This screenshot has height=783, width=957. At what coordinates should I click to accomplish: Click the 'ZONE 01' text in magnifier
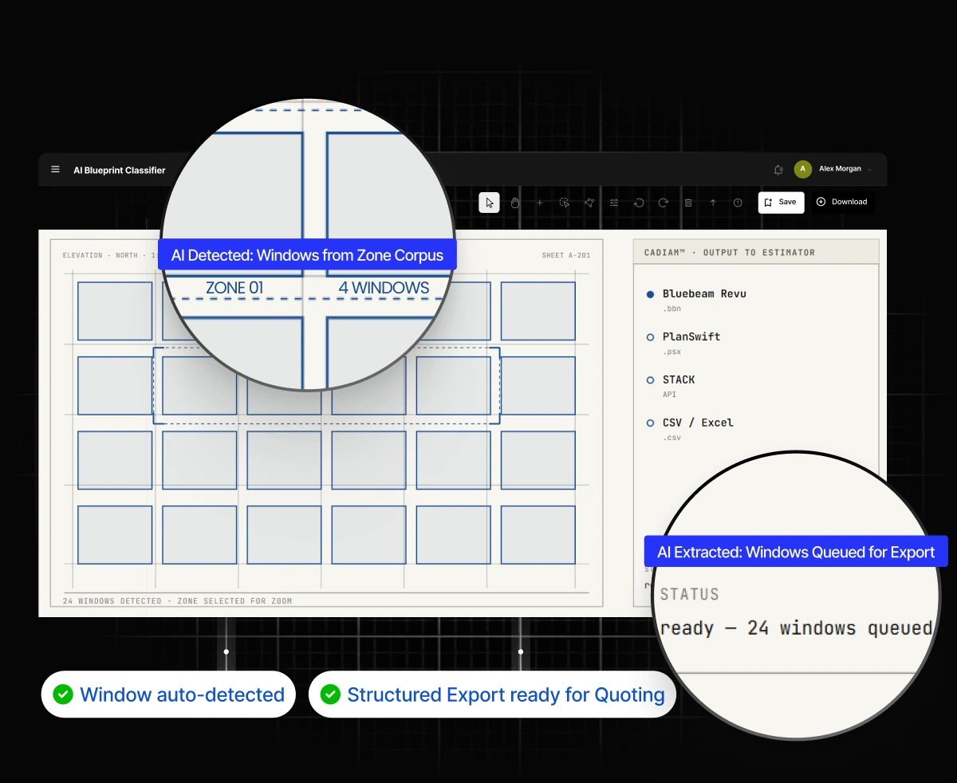coord(234,288)
